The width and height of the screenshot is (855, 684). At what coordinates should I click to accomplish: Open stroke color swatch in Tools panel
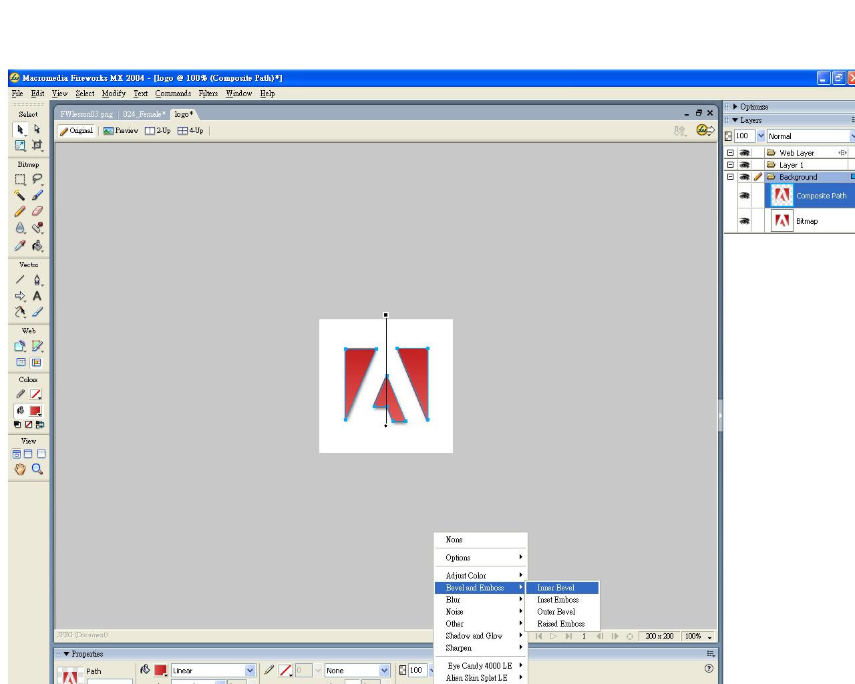tap(35, 395)
